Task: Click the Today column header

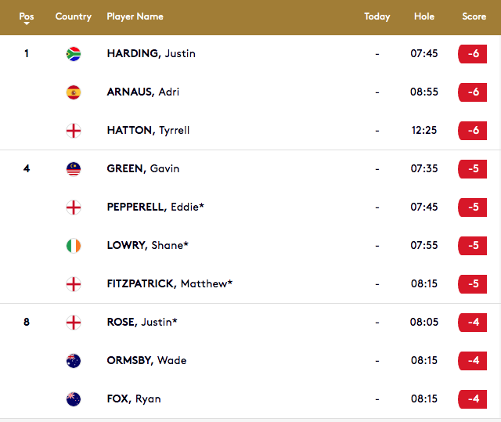Action: click(377, 16)
